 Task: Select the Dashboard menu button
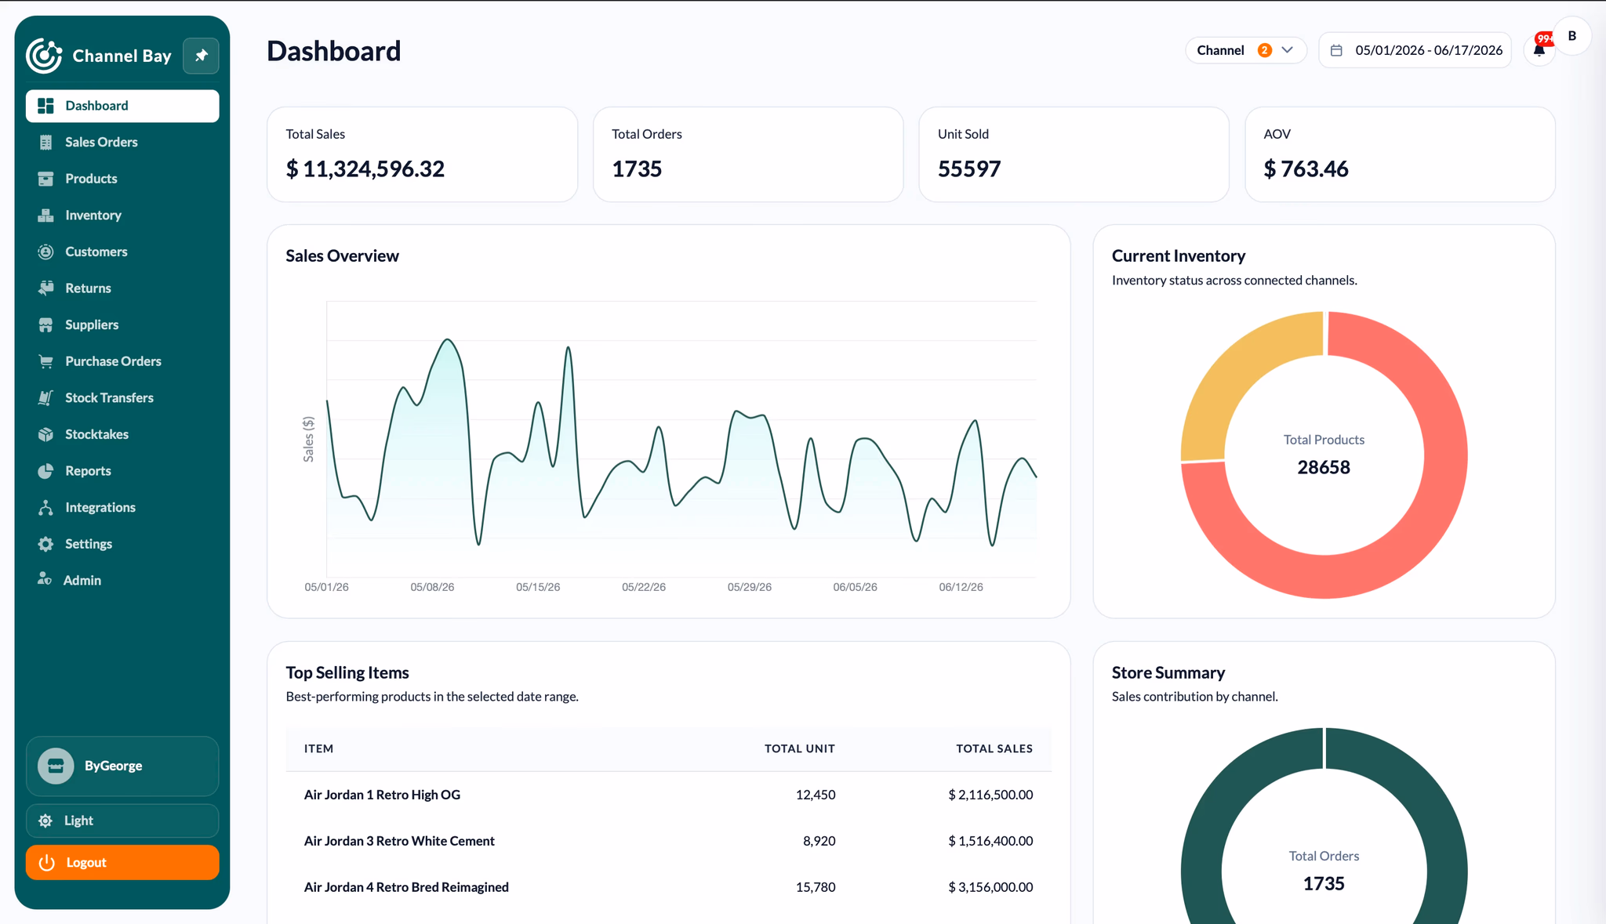[x=122, y=106]
